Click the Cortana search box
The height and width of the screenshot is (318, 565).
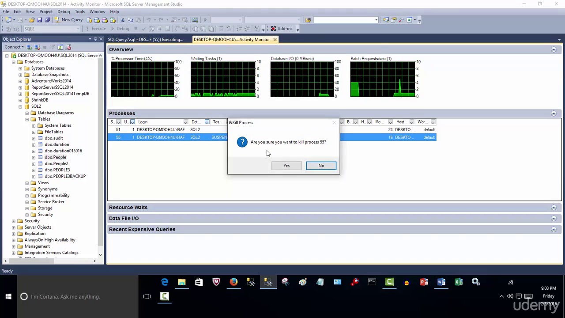[78, 297]
